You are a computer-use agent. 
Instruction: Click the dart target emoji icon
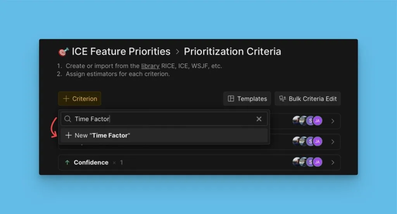pos(63,51)
